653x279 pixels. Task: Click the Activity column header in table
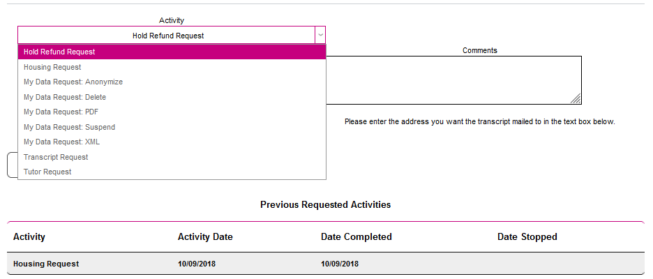[x=29, y=237]
